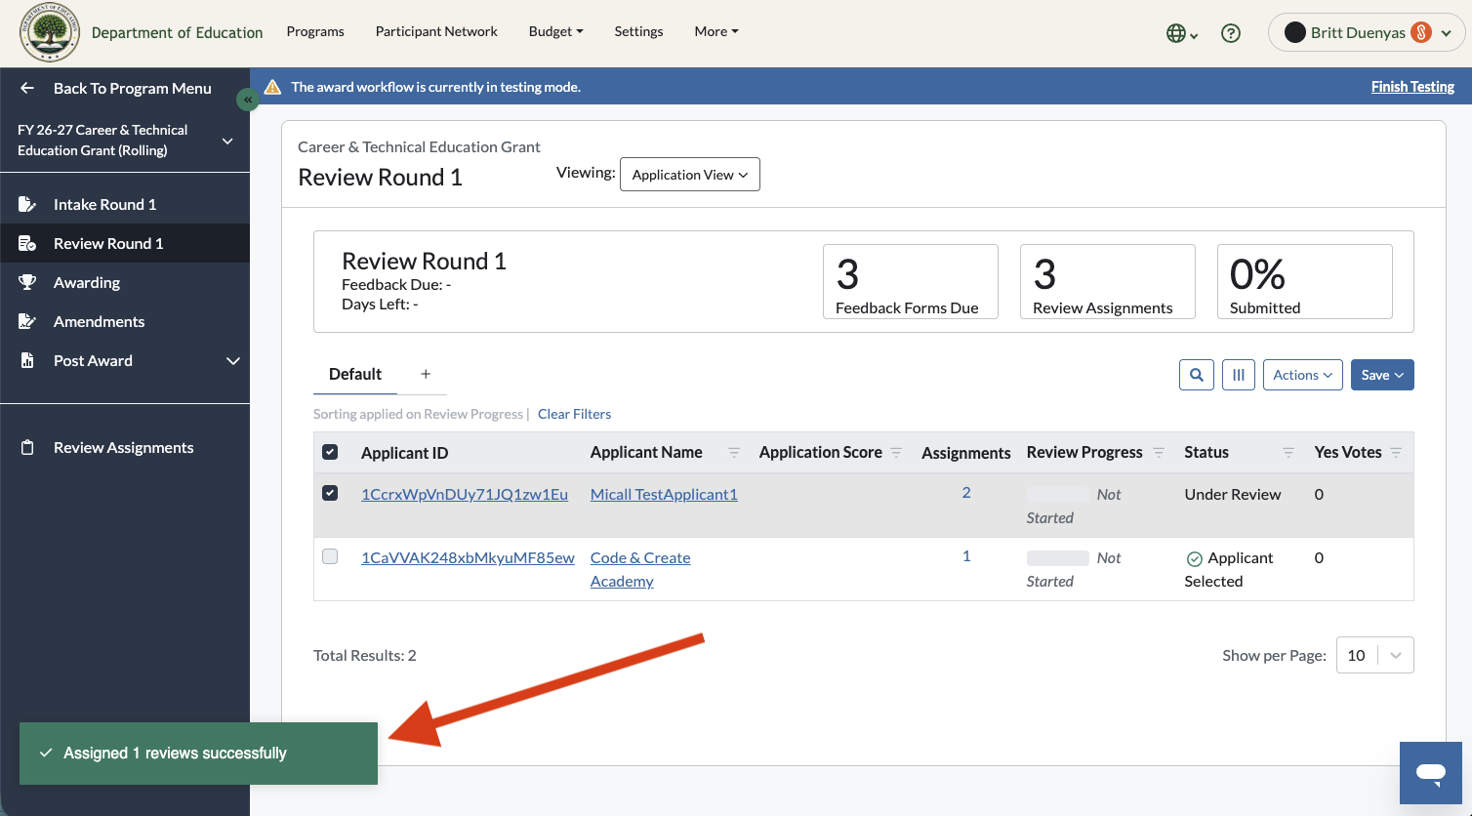
Task: Click the search magnifier icon button
Action: click(x=1197, y=375)
